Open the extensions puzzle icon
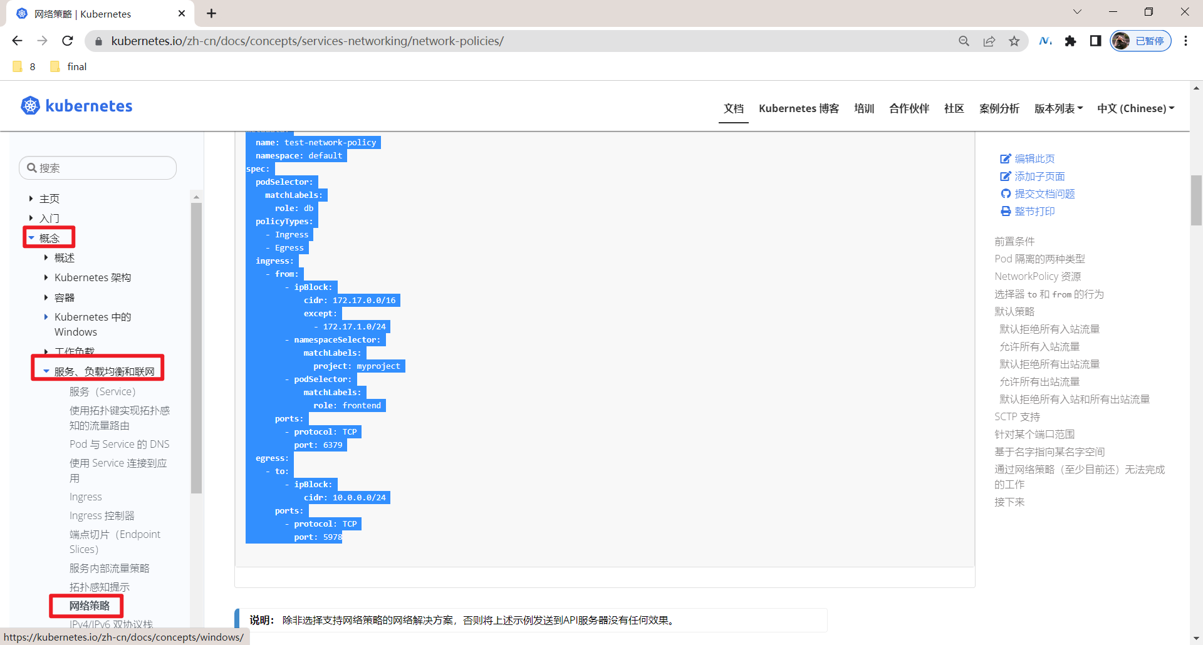Screen dimensions: 1203x645 [1070, 41]
